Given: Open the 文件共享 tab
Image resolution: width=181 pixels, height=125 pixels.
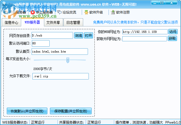Looking at the screenshot, I should tap(53, 22).
